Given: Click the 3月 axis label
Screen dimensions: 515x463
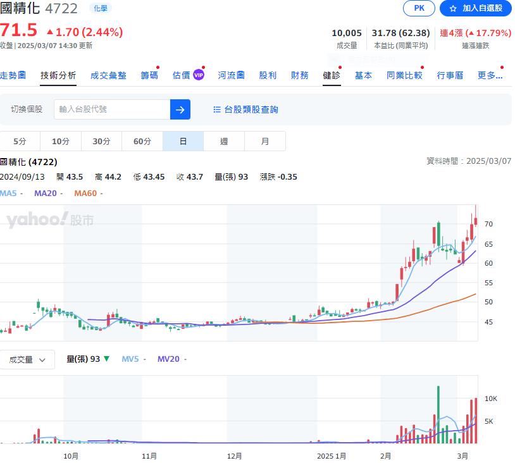Looking at the screenshot, I should 462,456.
